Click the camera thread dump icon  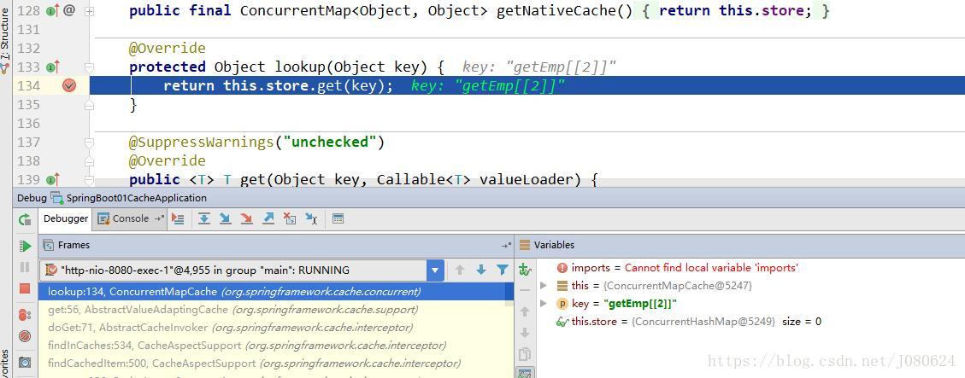25,362
